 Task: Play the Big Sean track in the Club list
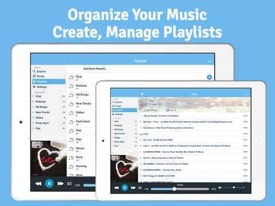click(194, 122)
